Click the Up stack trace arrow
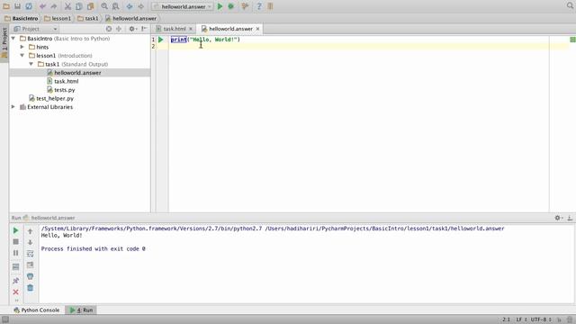Screen dimensions: 576x324 [30, 231]
